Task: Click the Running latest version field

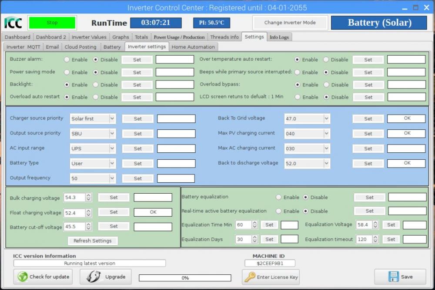Action: [x=90, y=263]
